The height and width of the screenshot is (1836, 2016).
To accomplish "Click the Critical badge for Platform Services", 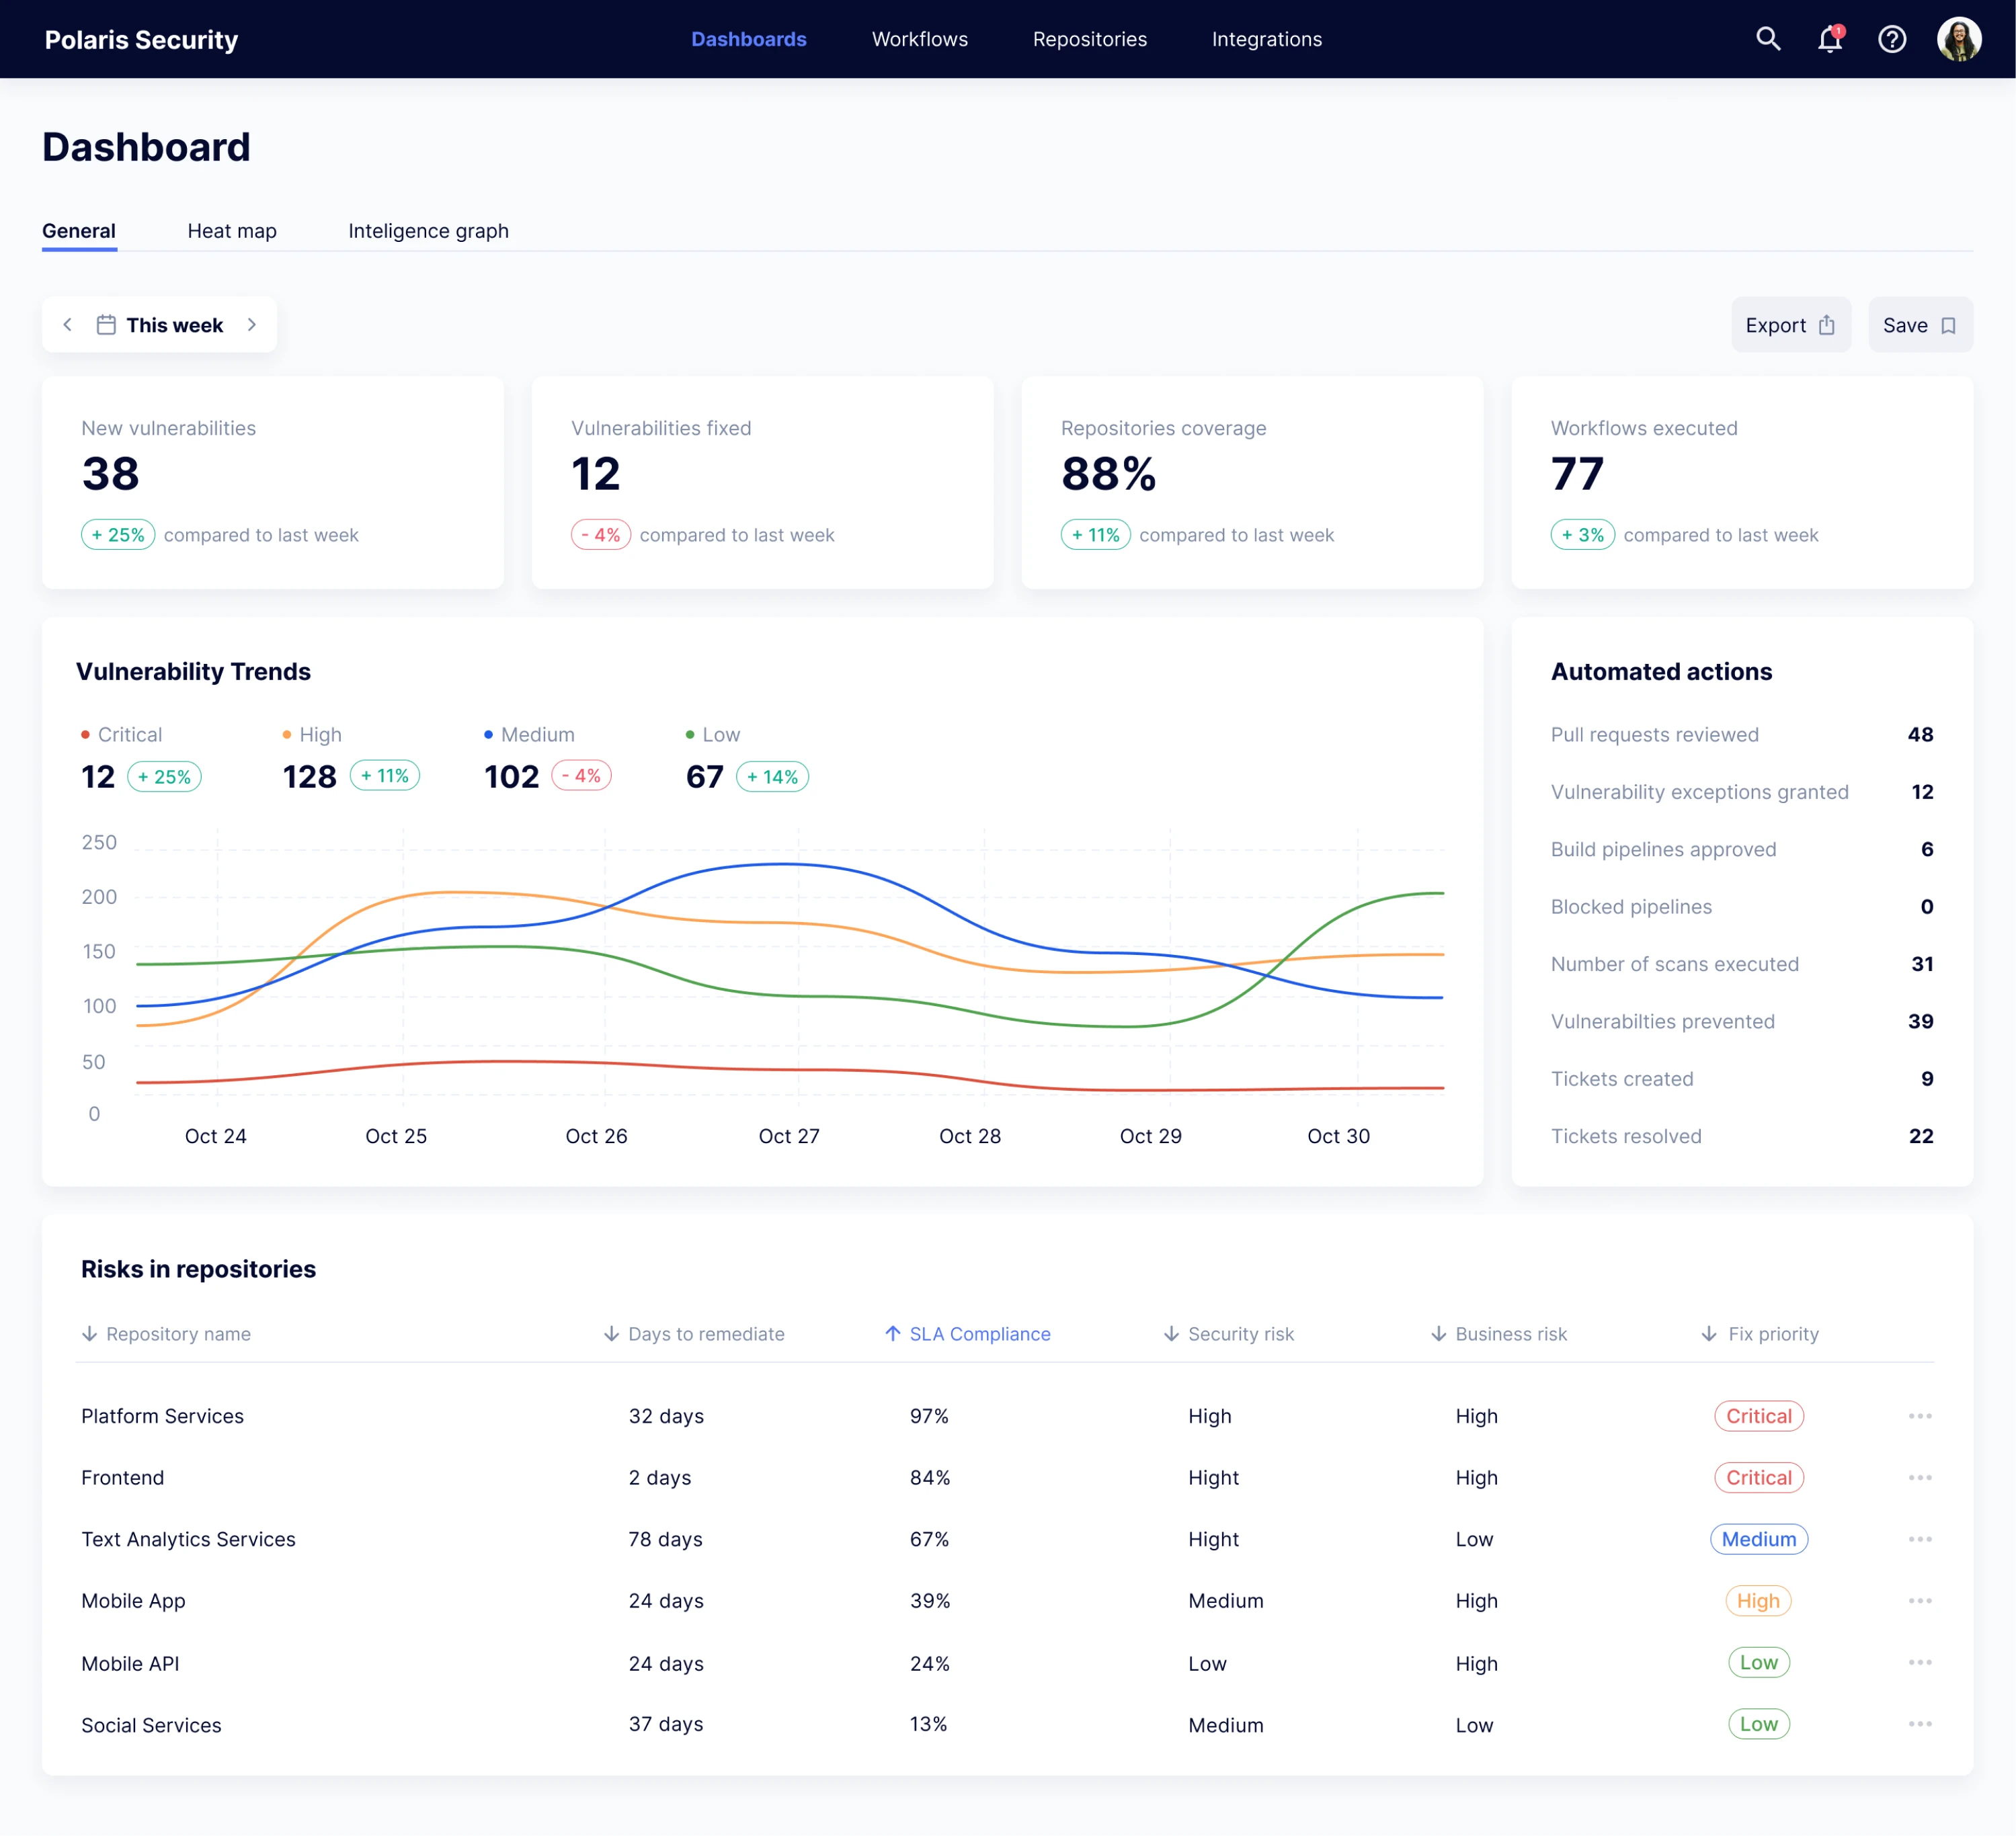I will (1759, 1415).
